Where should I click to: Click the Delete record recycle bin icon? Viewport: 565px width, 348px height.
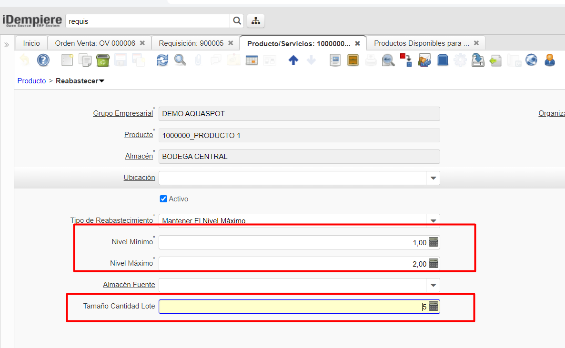tap(103, 60)
